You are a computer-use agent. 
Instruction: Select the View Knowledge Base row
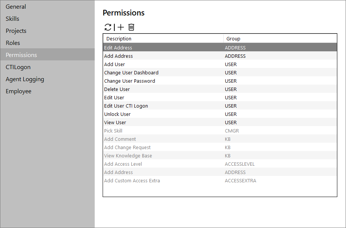(x=220, y=156)
